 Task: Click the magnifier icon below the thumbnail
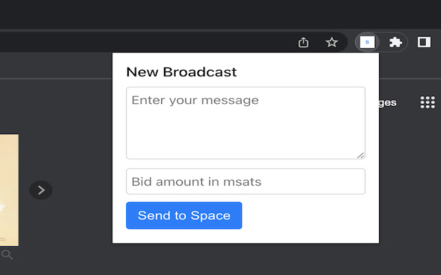tap(7, 255)
